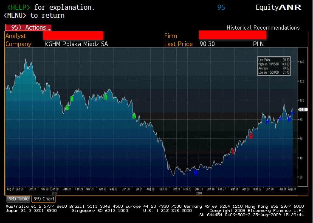The image size is (313, 223).
Task: Select the lowest green B marker near Jan 31
Action: point(67,107)
